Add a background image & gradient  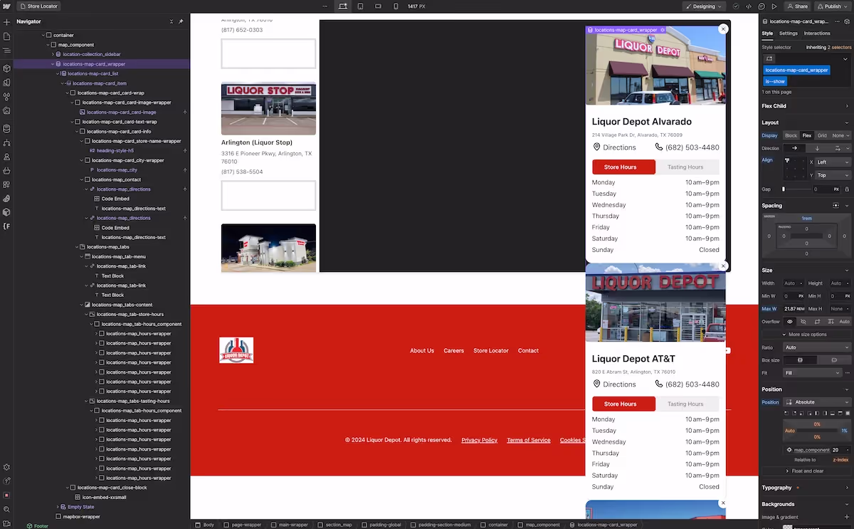(847, 517)
